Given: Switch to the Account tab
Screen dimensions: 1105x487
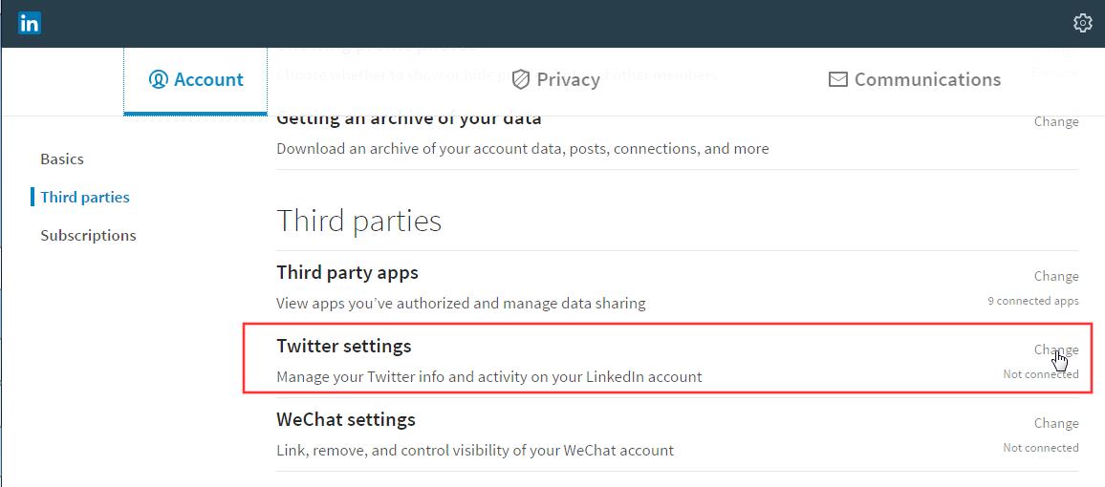Looking at the screenshot, I should tap(195, 80).
